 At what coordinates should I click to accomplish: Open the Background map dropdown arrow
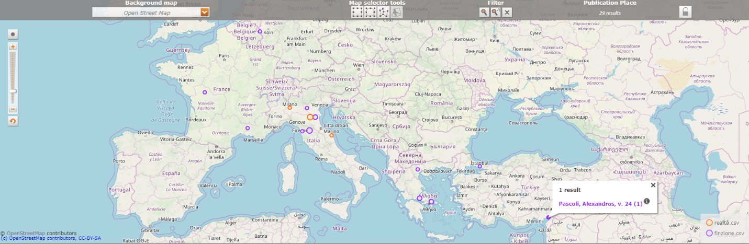(205, 11)
